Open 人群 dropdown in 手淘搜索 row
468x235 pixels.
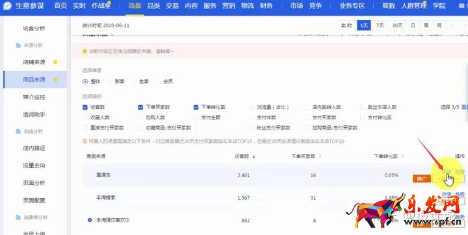click(450, 201)
